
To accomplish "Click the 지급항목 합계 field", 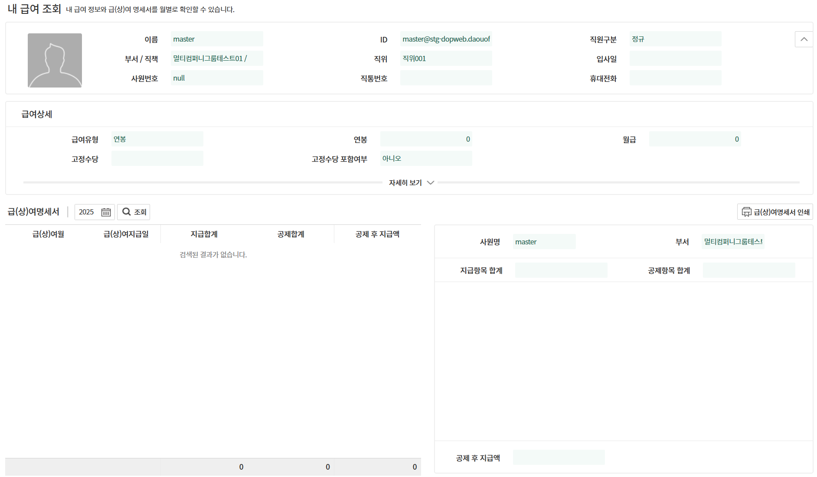I will [x=561, y=270].
